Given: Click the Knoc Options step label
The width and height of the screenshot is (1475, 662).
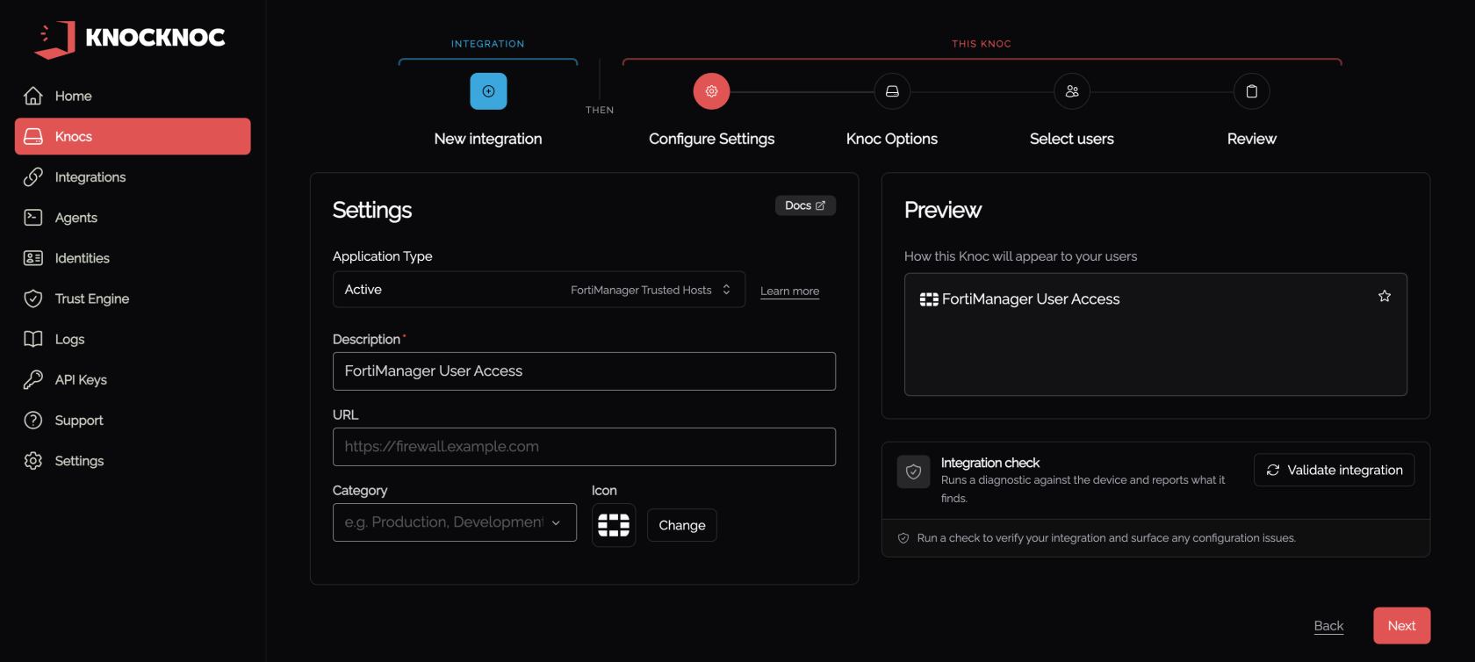Looking at the screenshot, I should [892, 139].
